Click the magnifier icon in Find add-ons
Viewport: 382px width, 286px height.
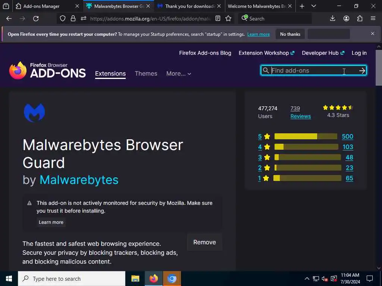(266, 70)
